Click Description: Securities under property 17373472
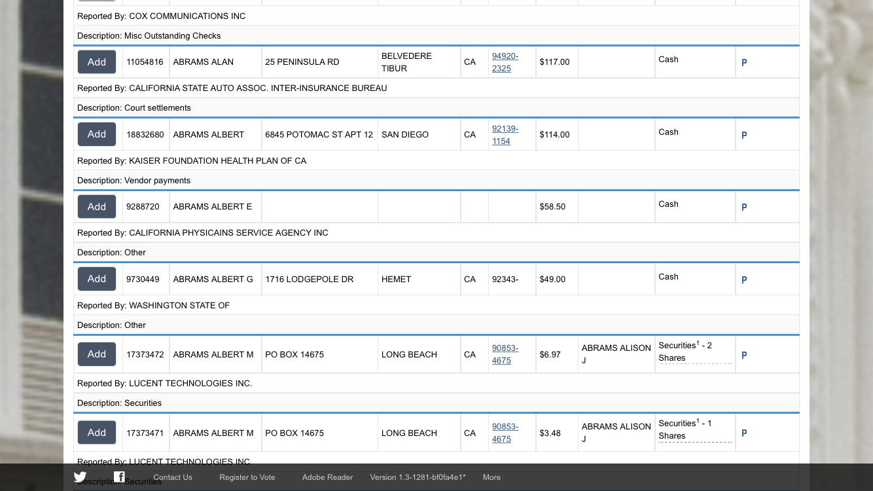This screenshot has height=491, width=873. 120,403
